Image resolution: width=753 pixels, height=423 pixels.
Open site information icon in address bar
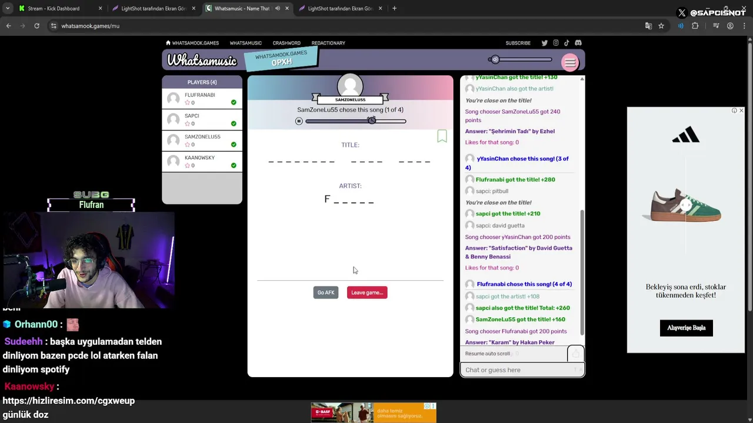pyautogui.click(x=54, y=26)
